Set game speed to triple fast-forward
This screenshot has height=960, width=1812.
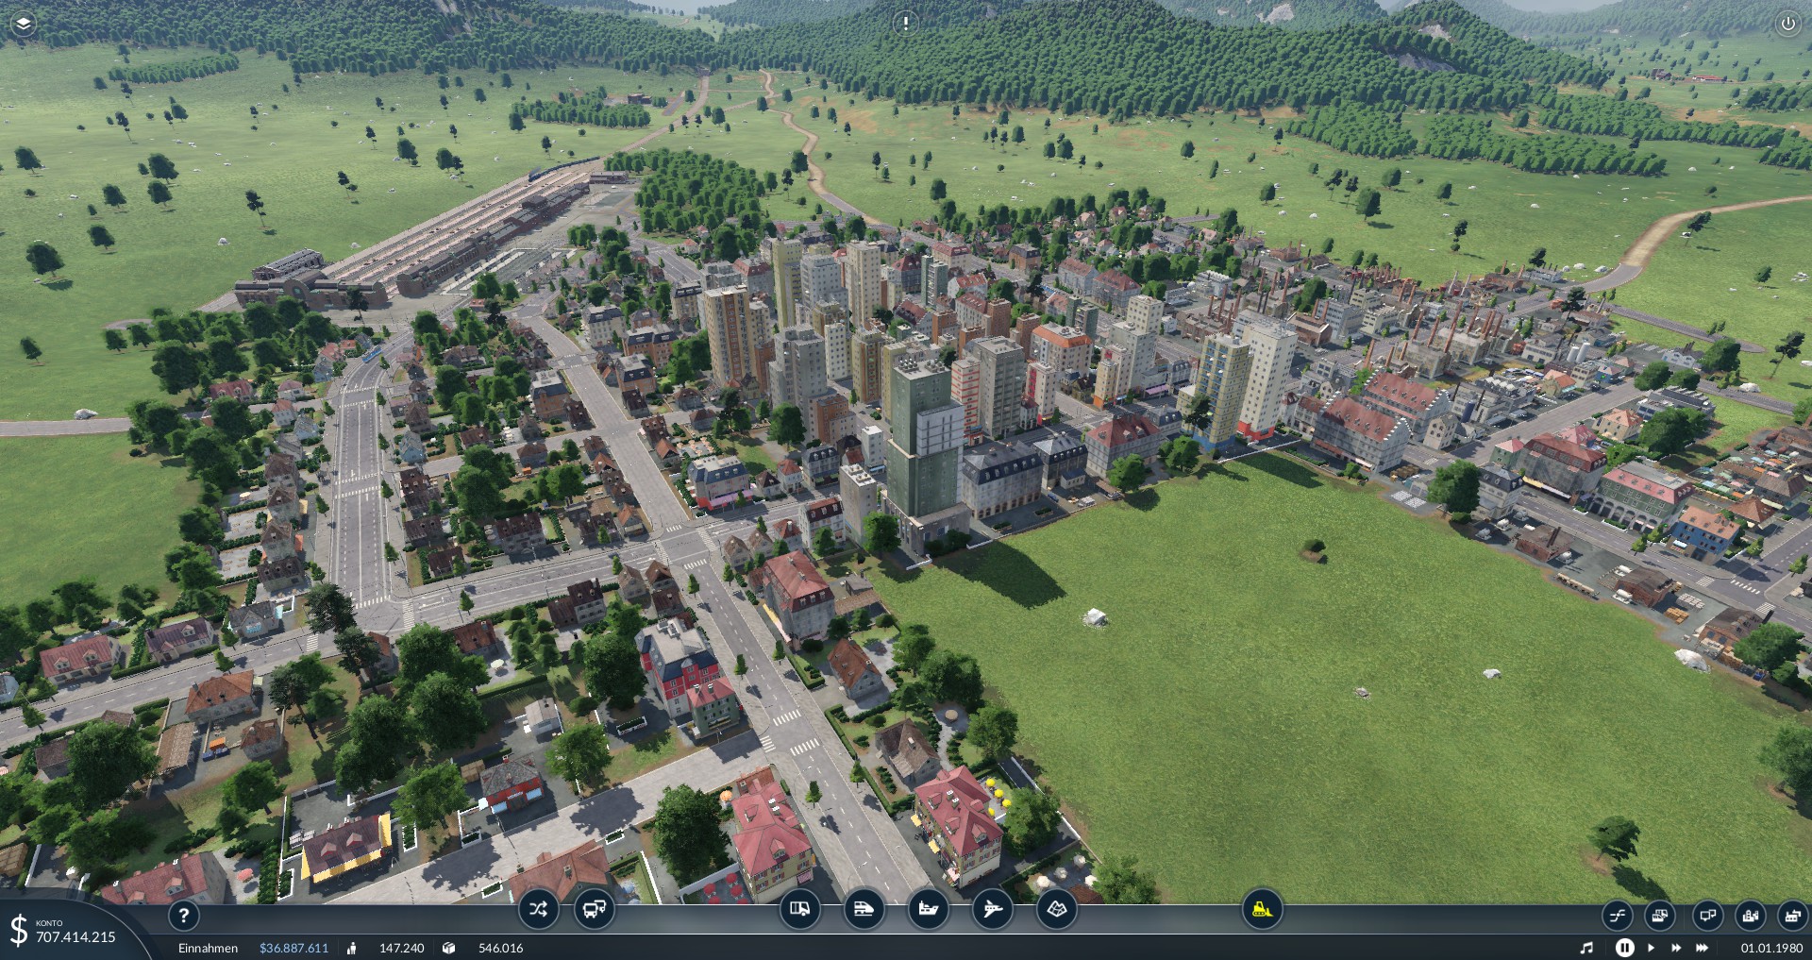pyautogui.click(x=1703, y=948)
